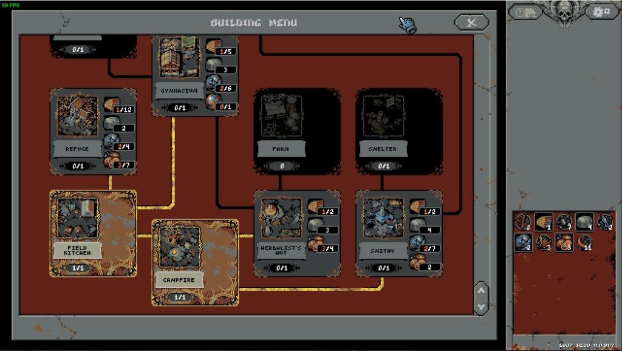622x351 pixels.
Task: Select the Gymnasium building card
Action: [195, 75]
